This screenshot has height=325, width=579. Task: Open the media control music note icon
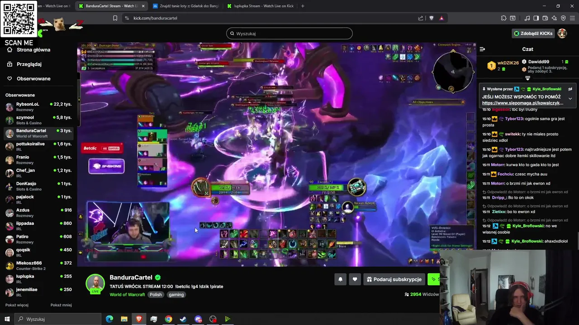[527, 18]
